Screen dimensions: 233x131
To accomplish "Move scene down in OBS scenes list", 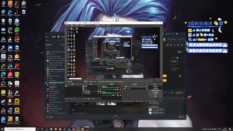I will (x=74, y=99).
